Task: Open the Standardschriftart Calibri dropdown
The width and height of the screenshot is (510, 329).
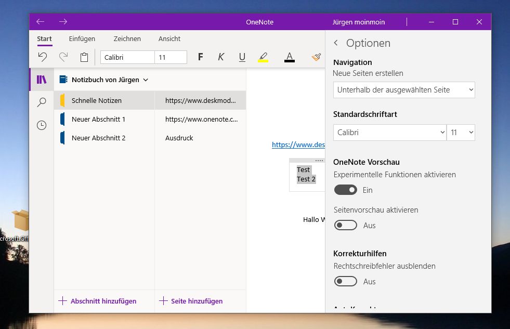Action: click(x=390, y=133)
